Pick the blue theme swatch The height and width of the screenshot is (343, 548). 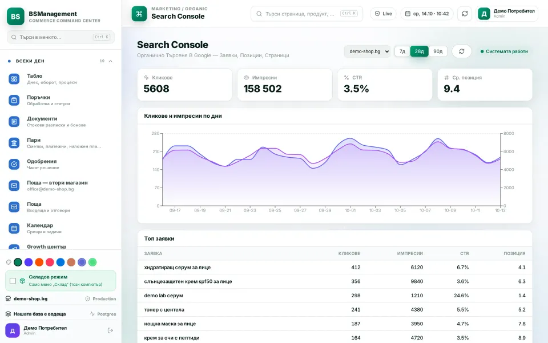(61, 262)
